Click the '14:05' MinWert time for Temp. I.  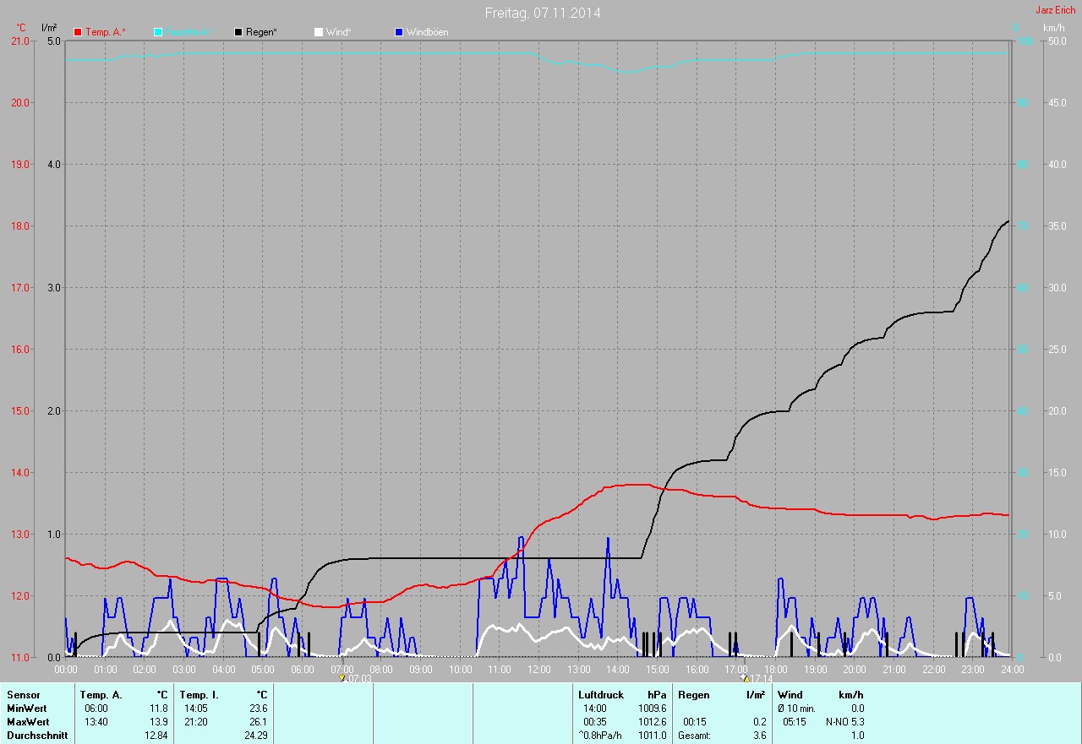(x=196, y=709)
